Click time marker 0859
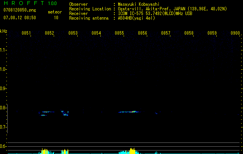This screenshot has width=243, height=154. click(212, 33)
